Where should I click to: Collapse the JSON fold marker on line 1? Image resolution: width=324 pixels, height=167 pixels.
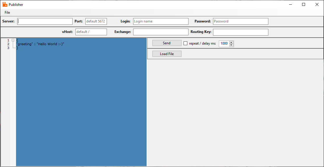point(13,40)
